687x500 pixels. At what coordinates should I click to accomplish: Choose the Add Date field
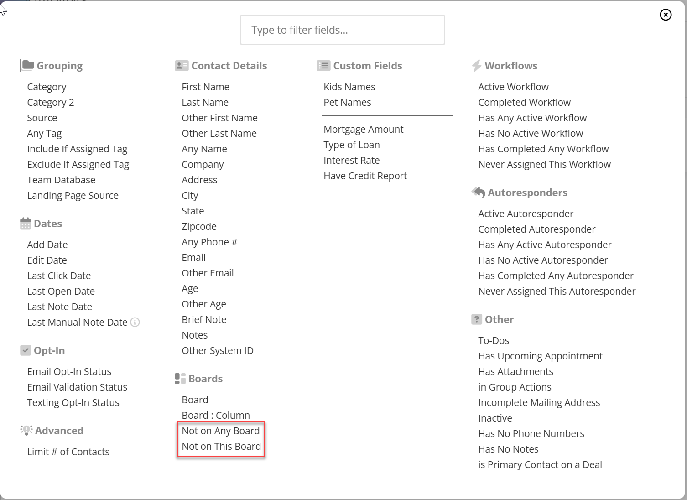47,245
